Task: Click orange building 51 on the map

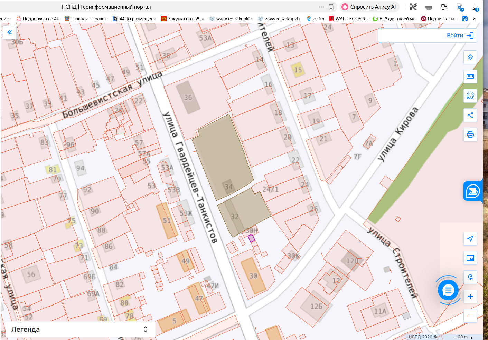Action: click(x=167, y=221)
